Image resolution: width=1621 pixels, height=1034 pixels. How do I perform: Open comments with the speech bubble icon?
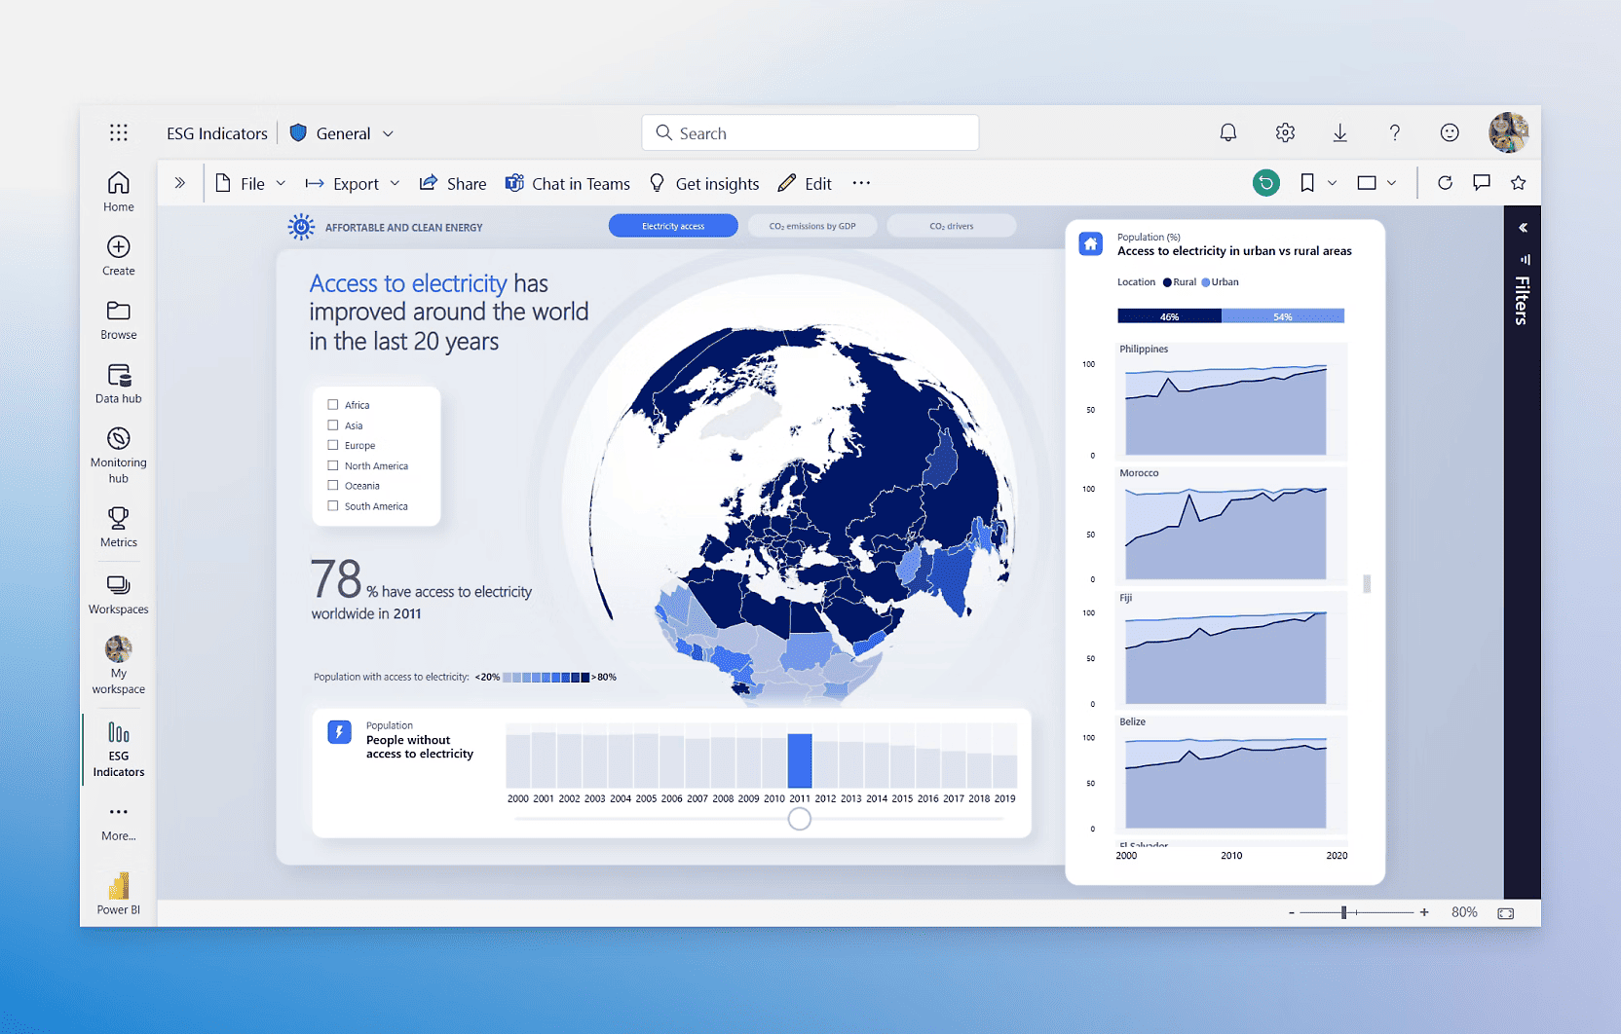(1482, 182)
